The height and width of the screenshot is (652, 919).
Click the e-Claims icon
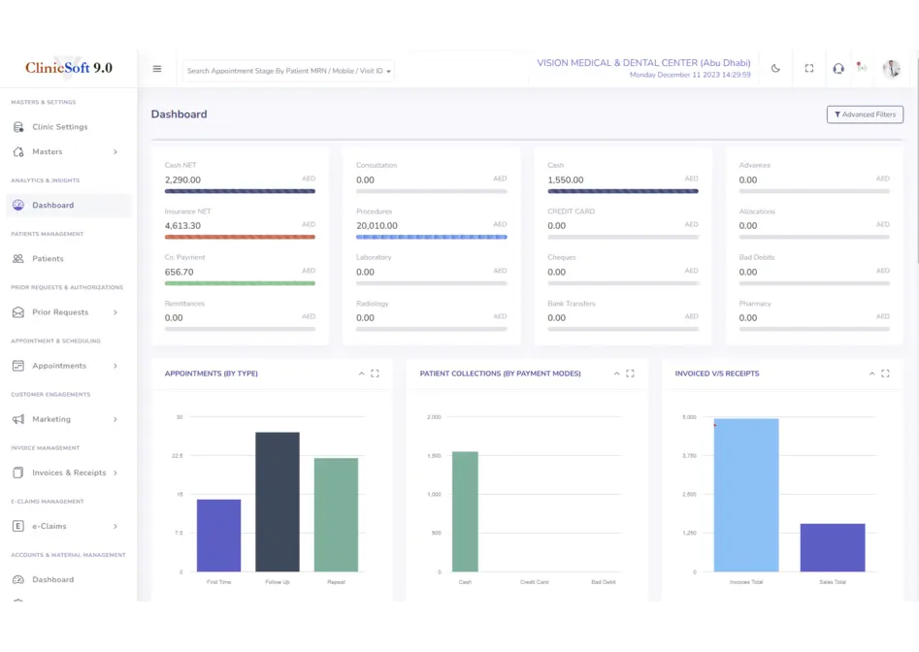click(x=18, y=526)
